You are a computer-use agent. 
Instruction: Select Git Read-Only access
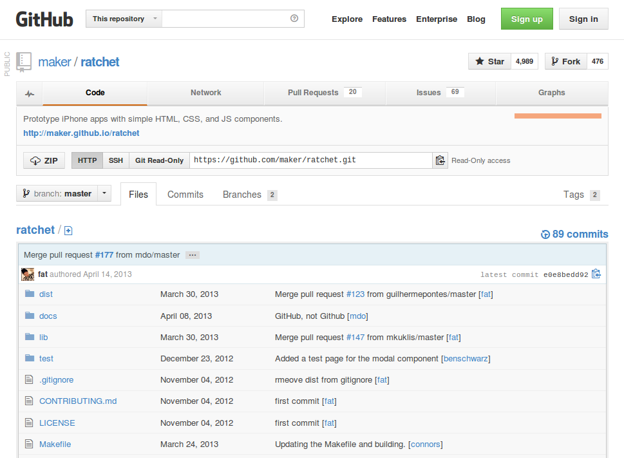158,160
